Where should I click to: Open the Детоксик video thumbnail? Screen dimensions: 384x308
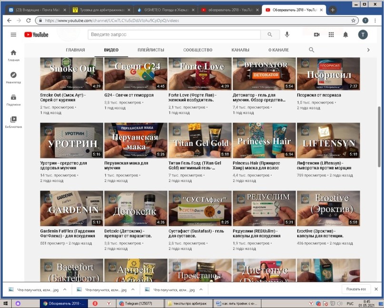point(136,208)
